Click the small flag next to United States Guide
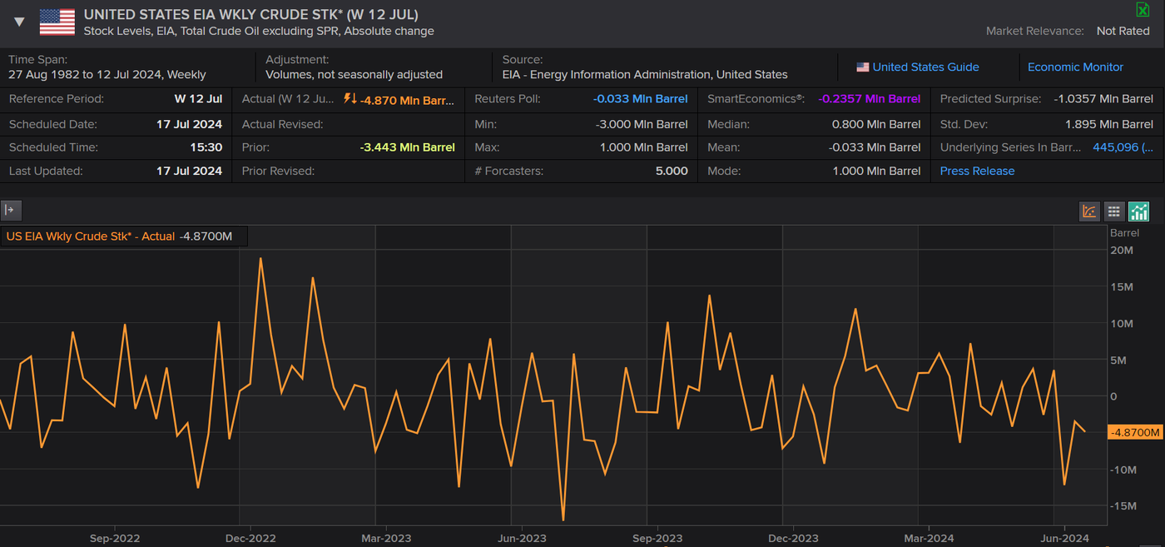This screenshot has height=547, width=1165. point(863,67)
